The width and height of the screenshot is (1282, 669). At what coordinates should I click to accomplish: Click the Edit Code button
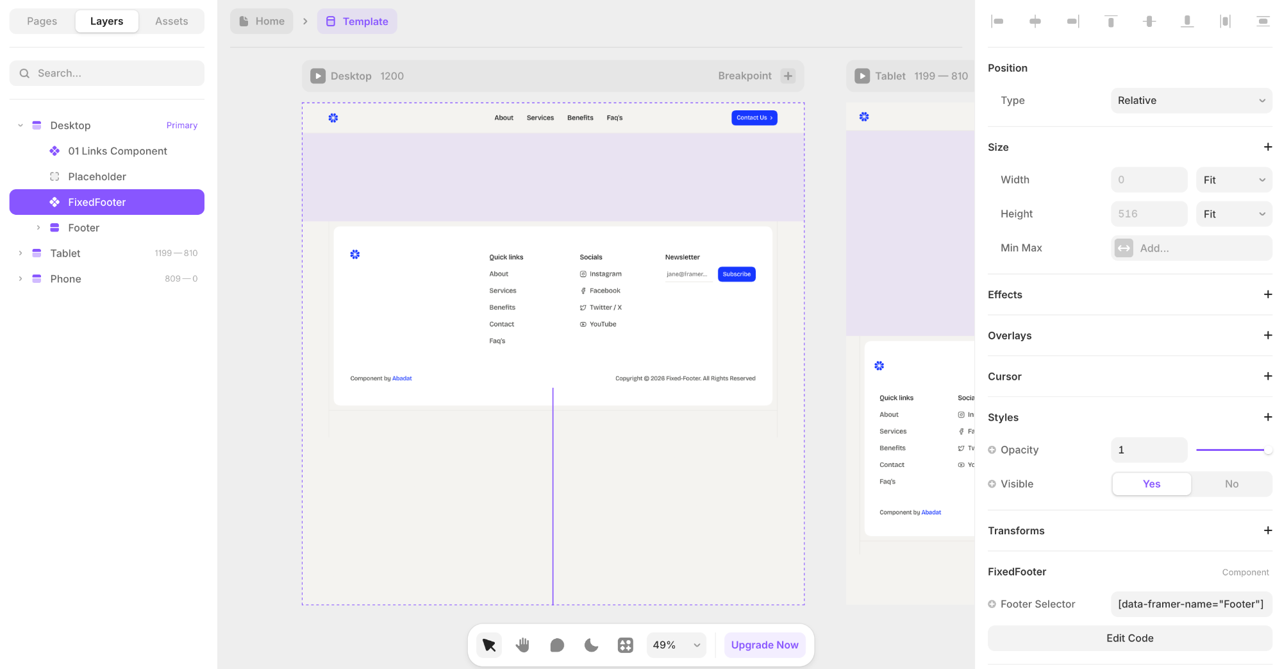coord(1129,638)
